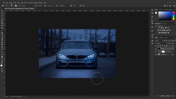Toggle pressure for opacity
This screenshot has width=176, height=99.
pos(45,6)
